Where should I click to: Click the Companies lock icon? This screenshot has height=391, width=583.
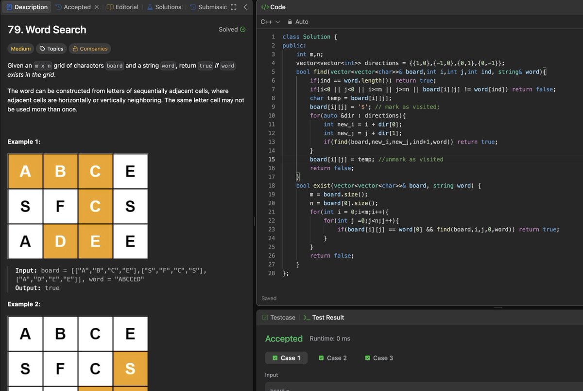[x=76, y=49]
